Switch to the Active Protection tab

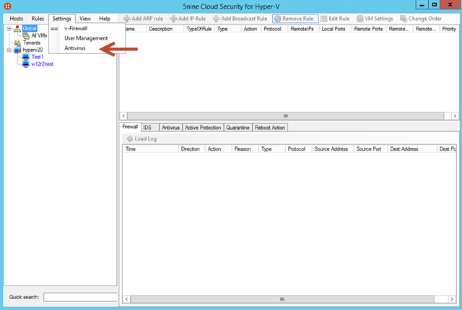(203, 128)
